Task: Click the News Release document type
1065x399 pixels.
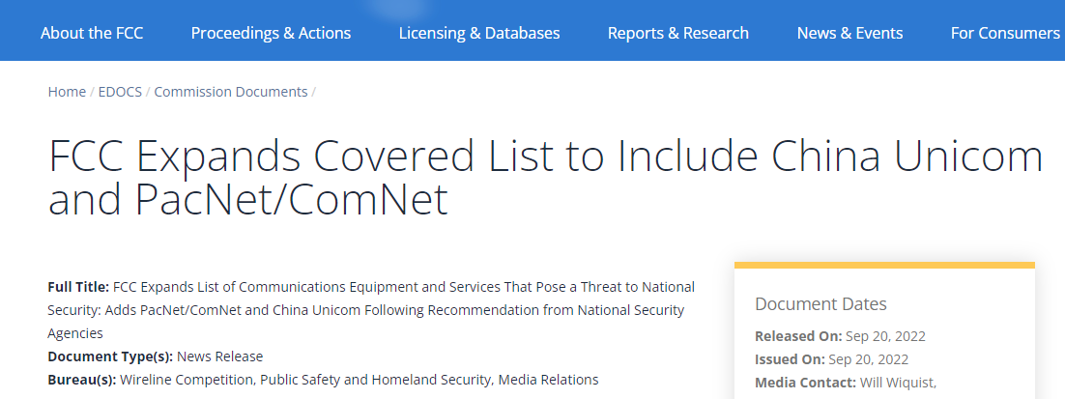Action: (219, 356)
